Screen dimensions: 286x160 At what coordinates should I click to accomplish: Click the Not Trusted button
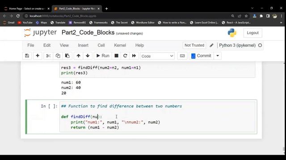(x=194, y=45)
